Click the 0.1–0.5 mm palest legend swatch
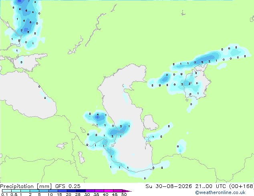The image size is (254, 196). [x=7, y=191]
